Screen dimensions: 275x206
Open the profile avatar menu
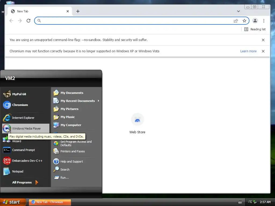point(255,21)
